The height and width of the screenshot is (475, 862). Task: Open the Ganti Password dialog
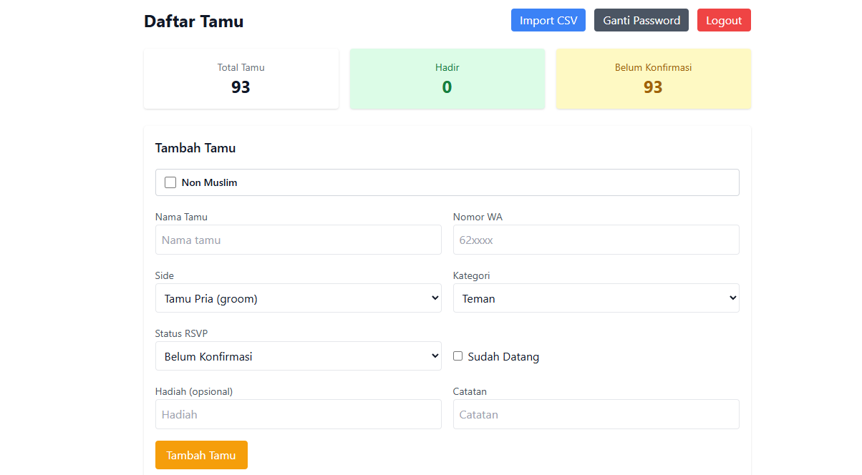pyautogui.click(x=641, y=20)
